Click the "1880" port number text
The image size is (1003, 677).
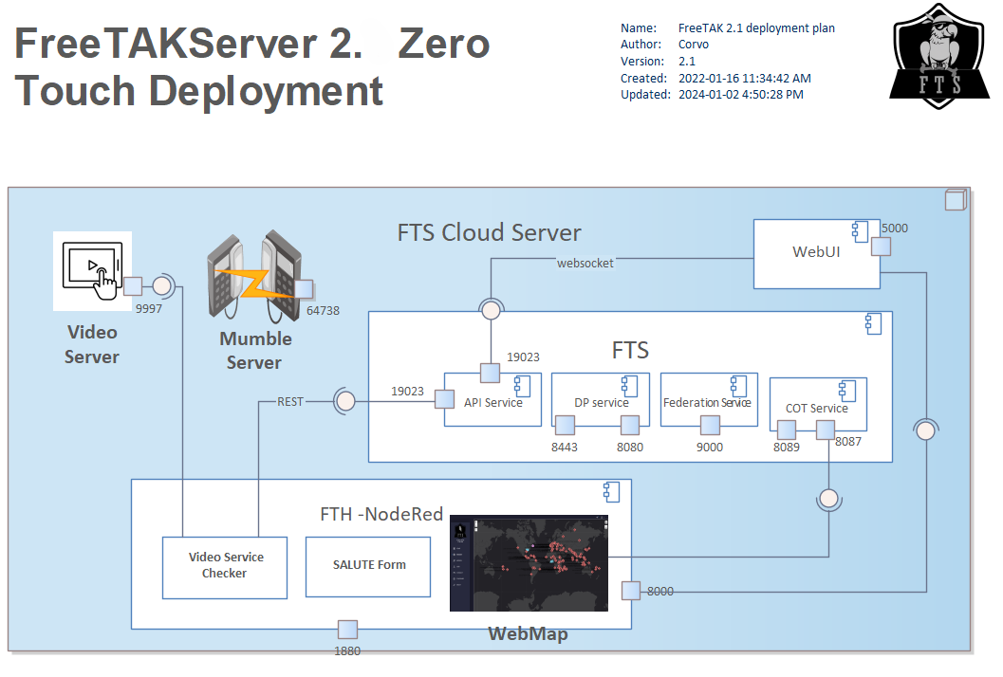347,651
